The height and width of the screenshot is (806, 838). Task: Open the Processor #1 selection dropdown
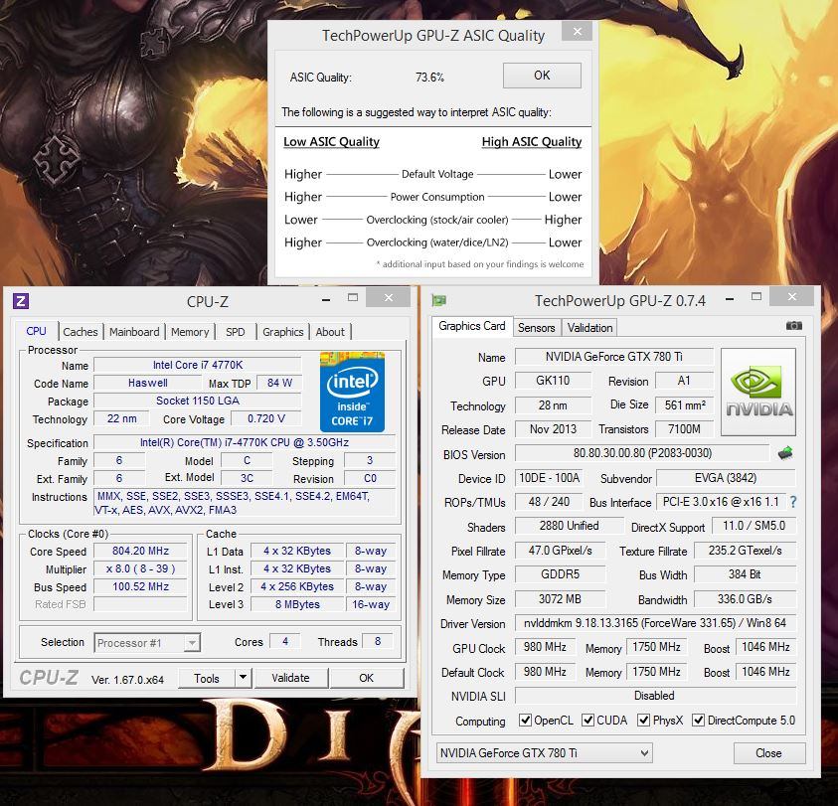click(x=147, y=642)
